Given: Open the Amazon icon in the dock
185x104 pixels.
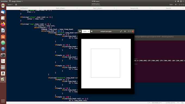Looking at the screenshot, I should click(3, 73).
